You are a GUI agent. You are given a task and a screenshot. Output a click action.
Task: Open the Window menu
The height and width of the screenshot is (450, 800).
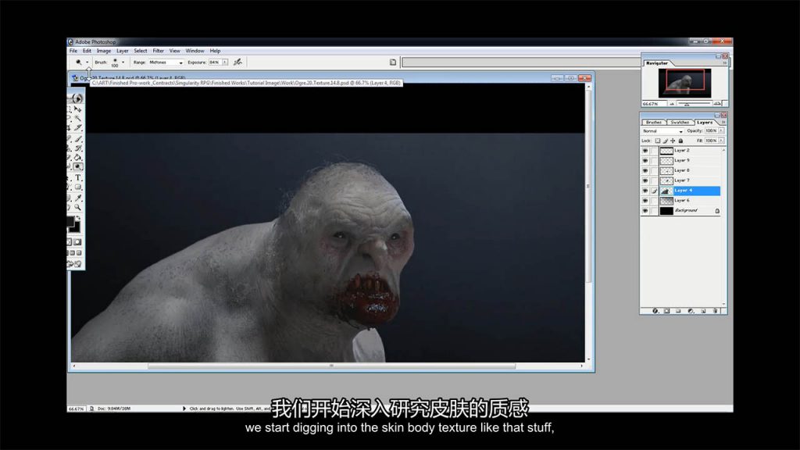[195, 51]
